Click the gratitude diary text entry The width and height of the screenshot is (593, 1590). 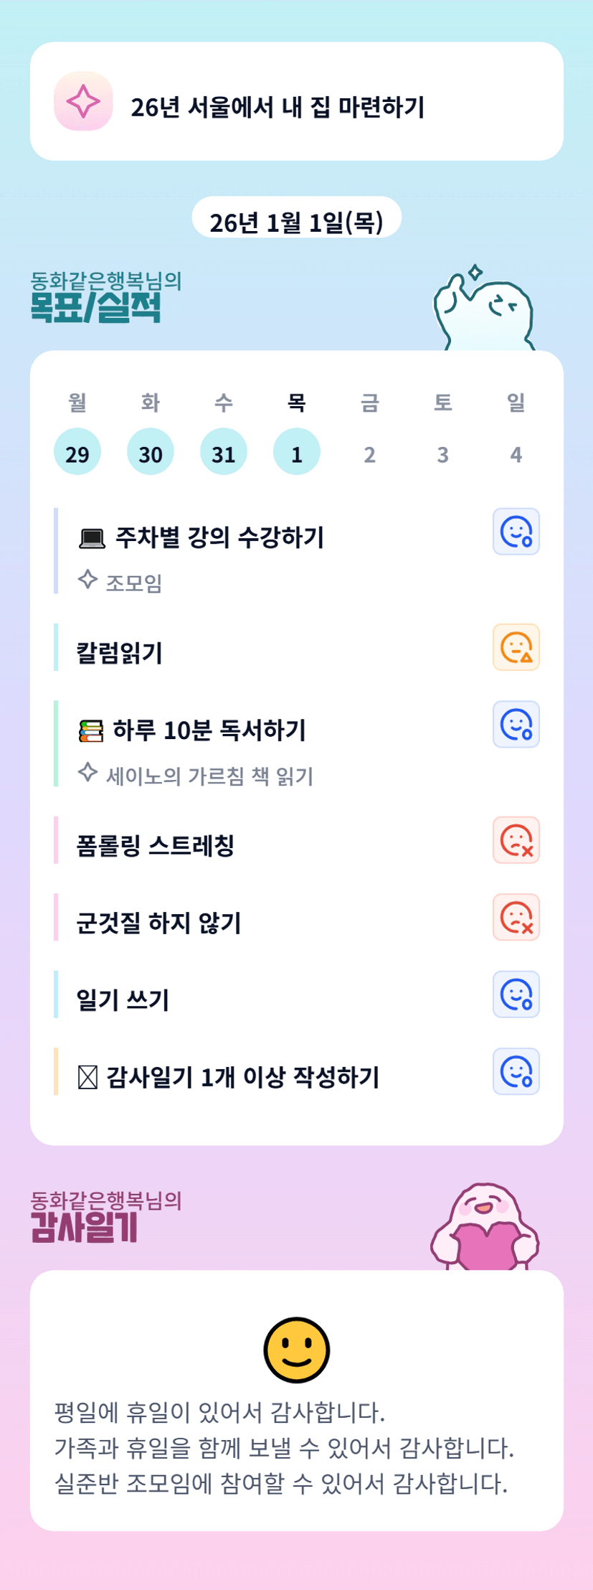click(284, 1448)
